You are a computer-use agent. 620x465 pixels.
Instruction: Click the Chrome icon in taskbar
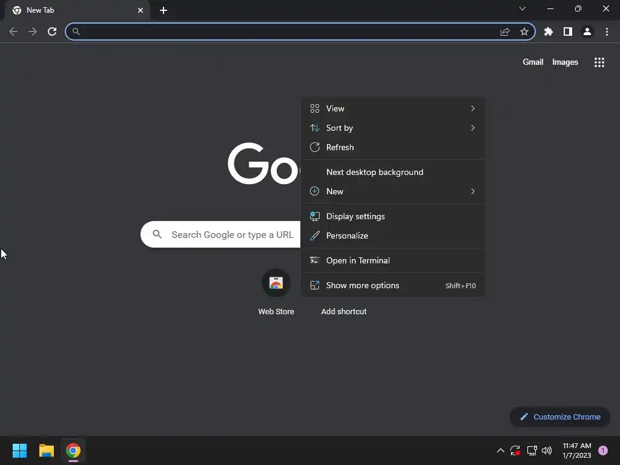pyautogui.click(x=73, y=450)
